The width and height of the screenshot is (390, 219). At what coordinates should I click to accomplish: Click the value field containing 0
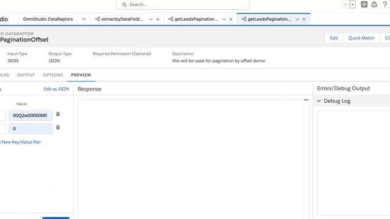[30, 128]
